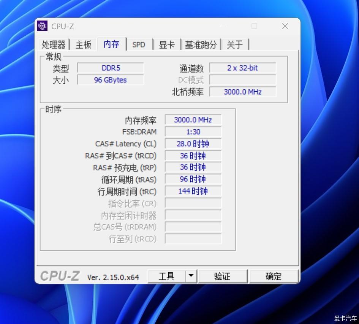The width and height of the screenshot is (359, 324).
Task: Click the 验证 button
Action: pyautogui.click(x=223, y=276)
